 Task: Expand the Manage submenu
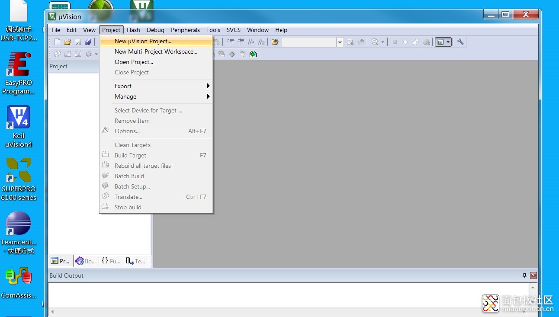[162, 96]
